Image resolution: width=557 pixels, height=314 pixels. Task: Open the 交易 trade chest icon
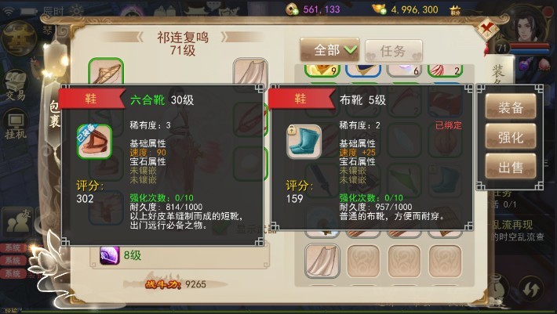pyautogui.click(x=15, y=85)
